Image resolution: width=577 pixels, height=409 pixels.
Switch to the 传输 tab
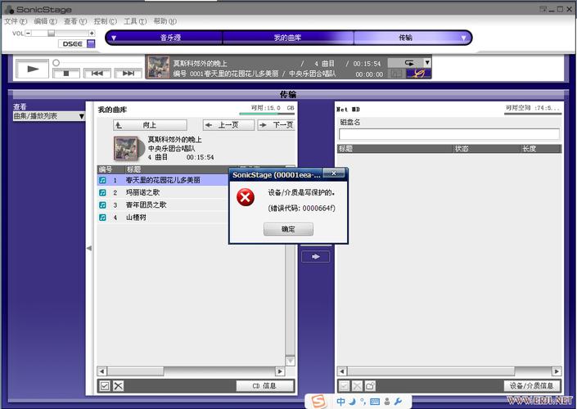click(x=405, y=38)
